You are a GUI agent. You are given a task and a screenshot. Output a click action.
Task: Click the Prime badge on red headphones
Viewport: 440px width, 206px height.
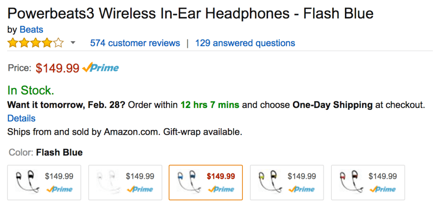click(383, 189)
